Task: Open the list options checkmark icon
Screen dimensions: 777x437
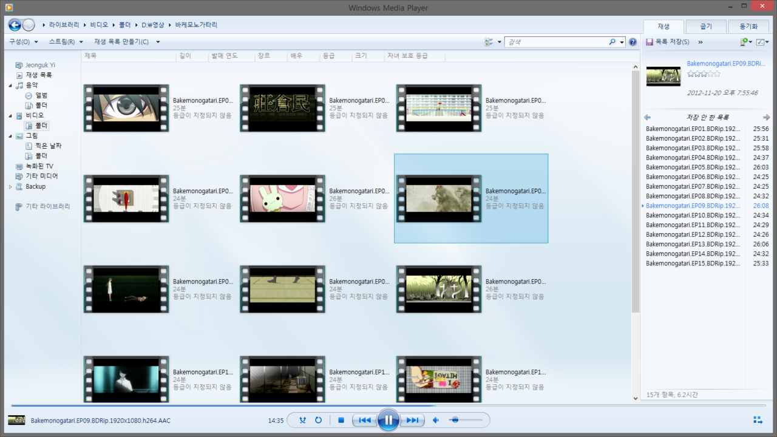Action: [760, 42]
